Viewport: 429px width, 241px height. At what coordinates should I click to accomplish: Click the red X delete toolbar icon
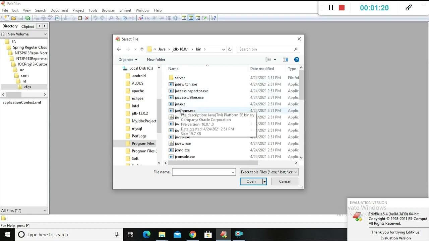pyautogui.click(x=87, y=18)
